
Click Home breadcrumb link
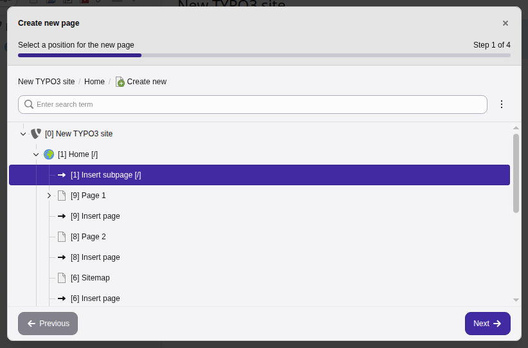pos(95,82)
